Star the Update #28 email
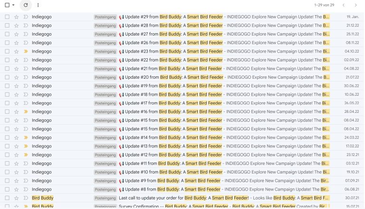 (16, 25)
